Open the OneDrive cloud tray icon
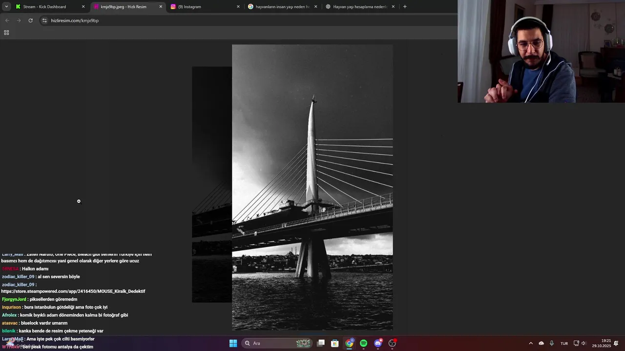 (541, 343)
